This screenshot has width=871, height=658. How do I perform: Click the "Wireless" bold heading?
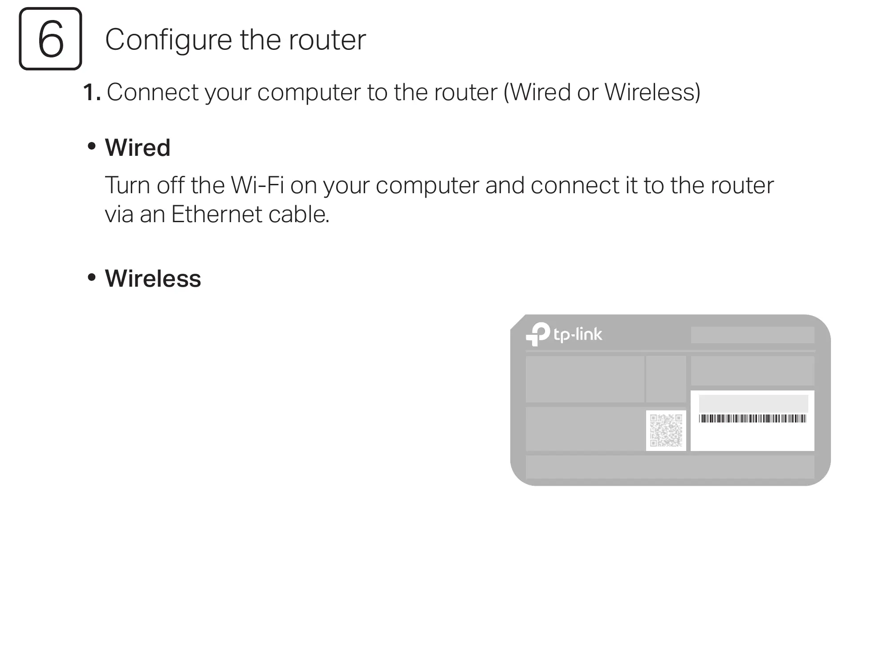click(x=153, y=279)
